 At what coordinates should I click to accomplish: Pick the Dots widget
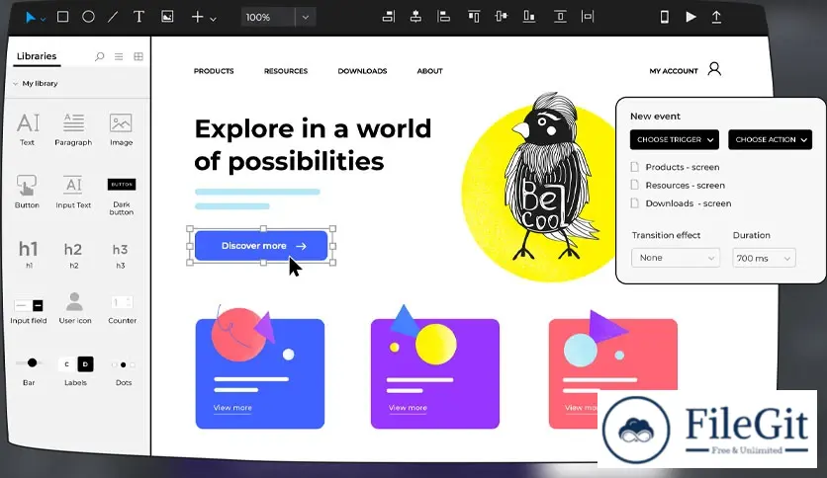point(124,372)
